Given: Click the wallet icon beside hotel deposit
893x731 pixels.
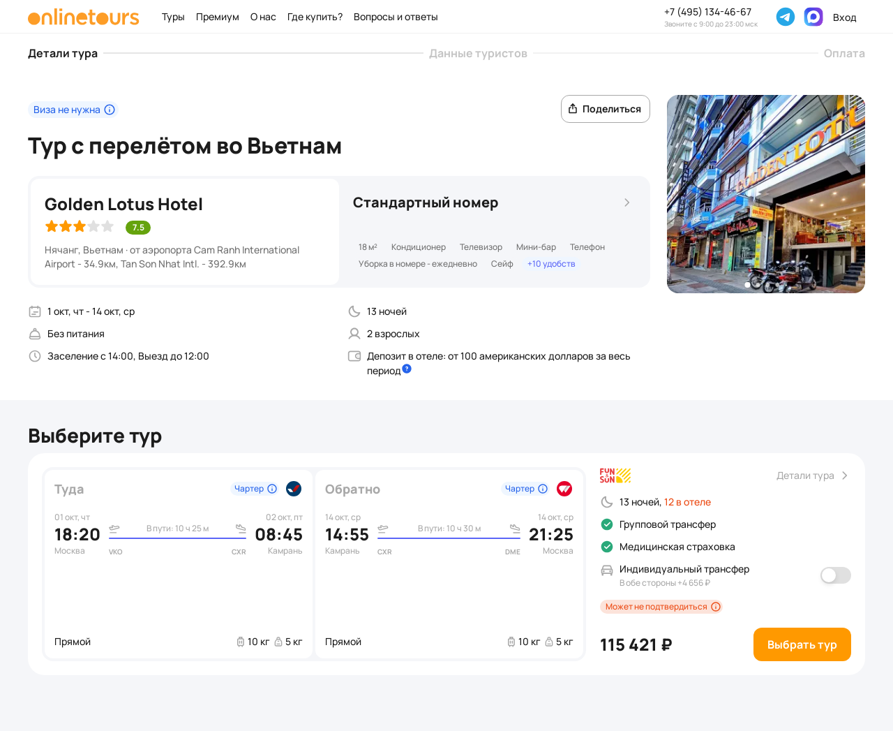Looking at the screenshot, I should coord(354,356).
